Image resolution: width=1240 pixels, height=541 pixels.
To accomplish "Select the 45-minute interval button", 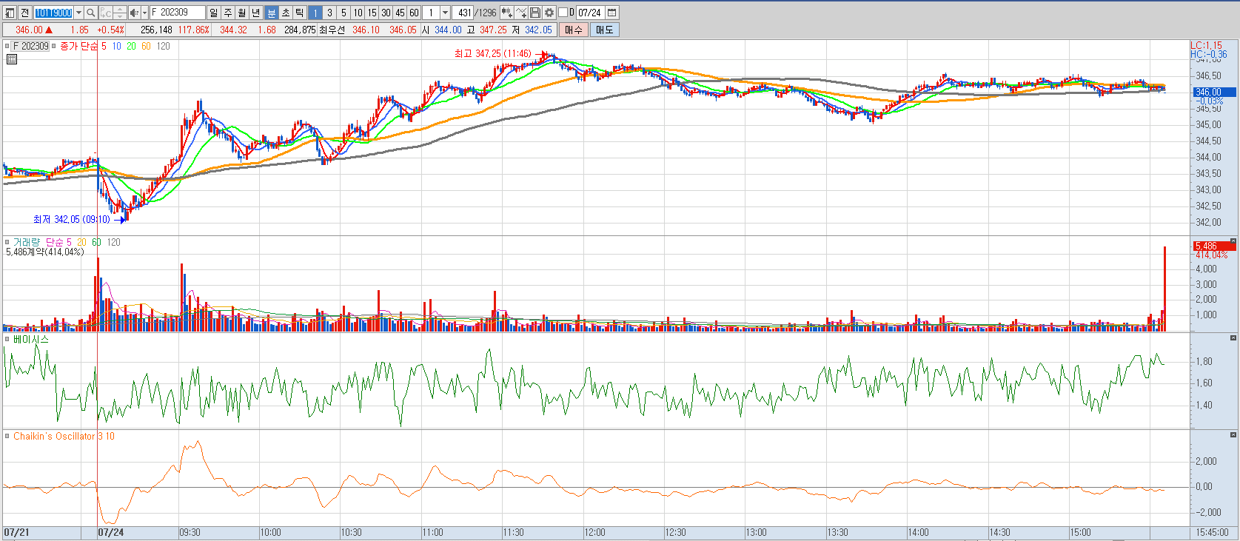I will point(400,13).
